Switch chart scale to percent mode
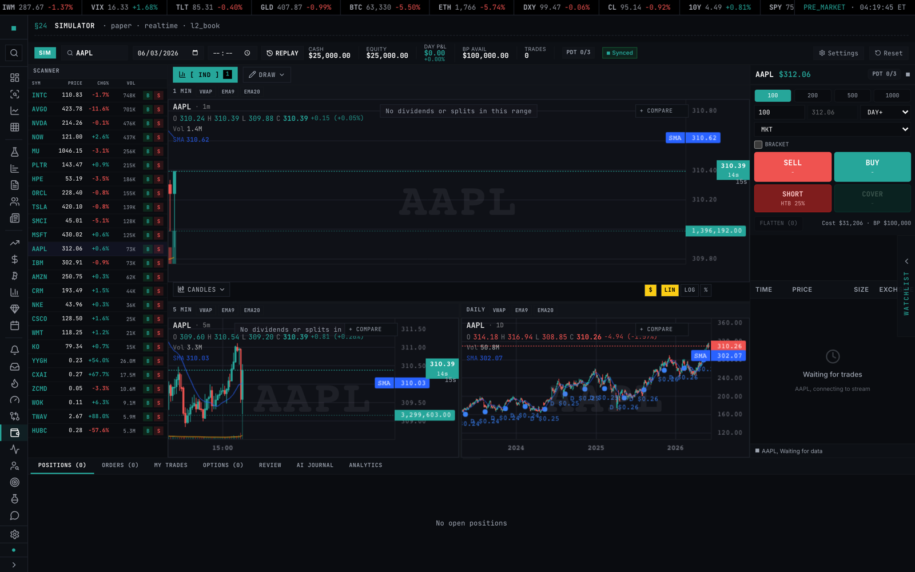 point(706,290)
